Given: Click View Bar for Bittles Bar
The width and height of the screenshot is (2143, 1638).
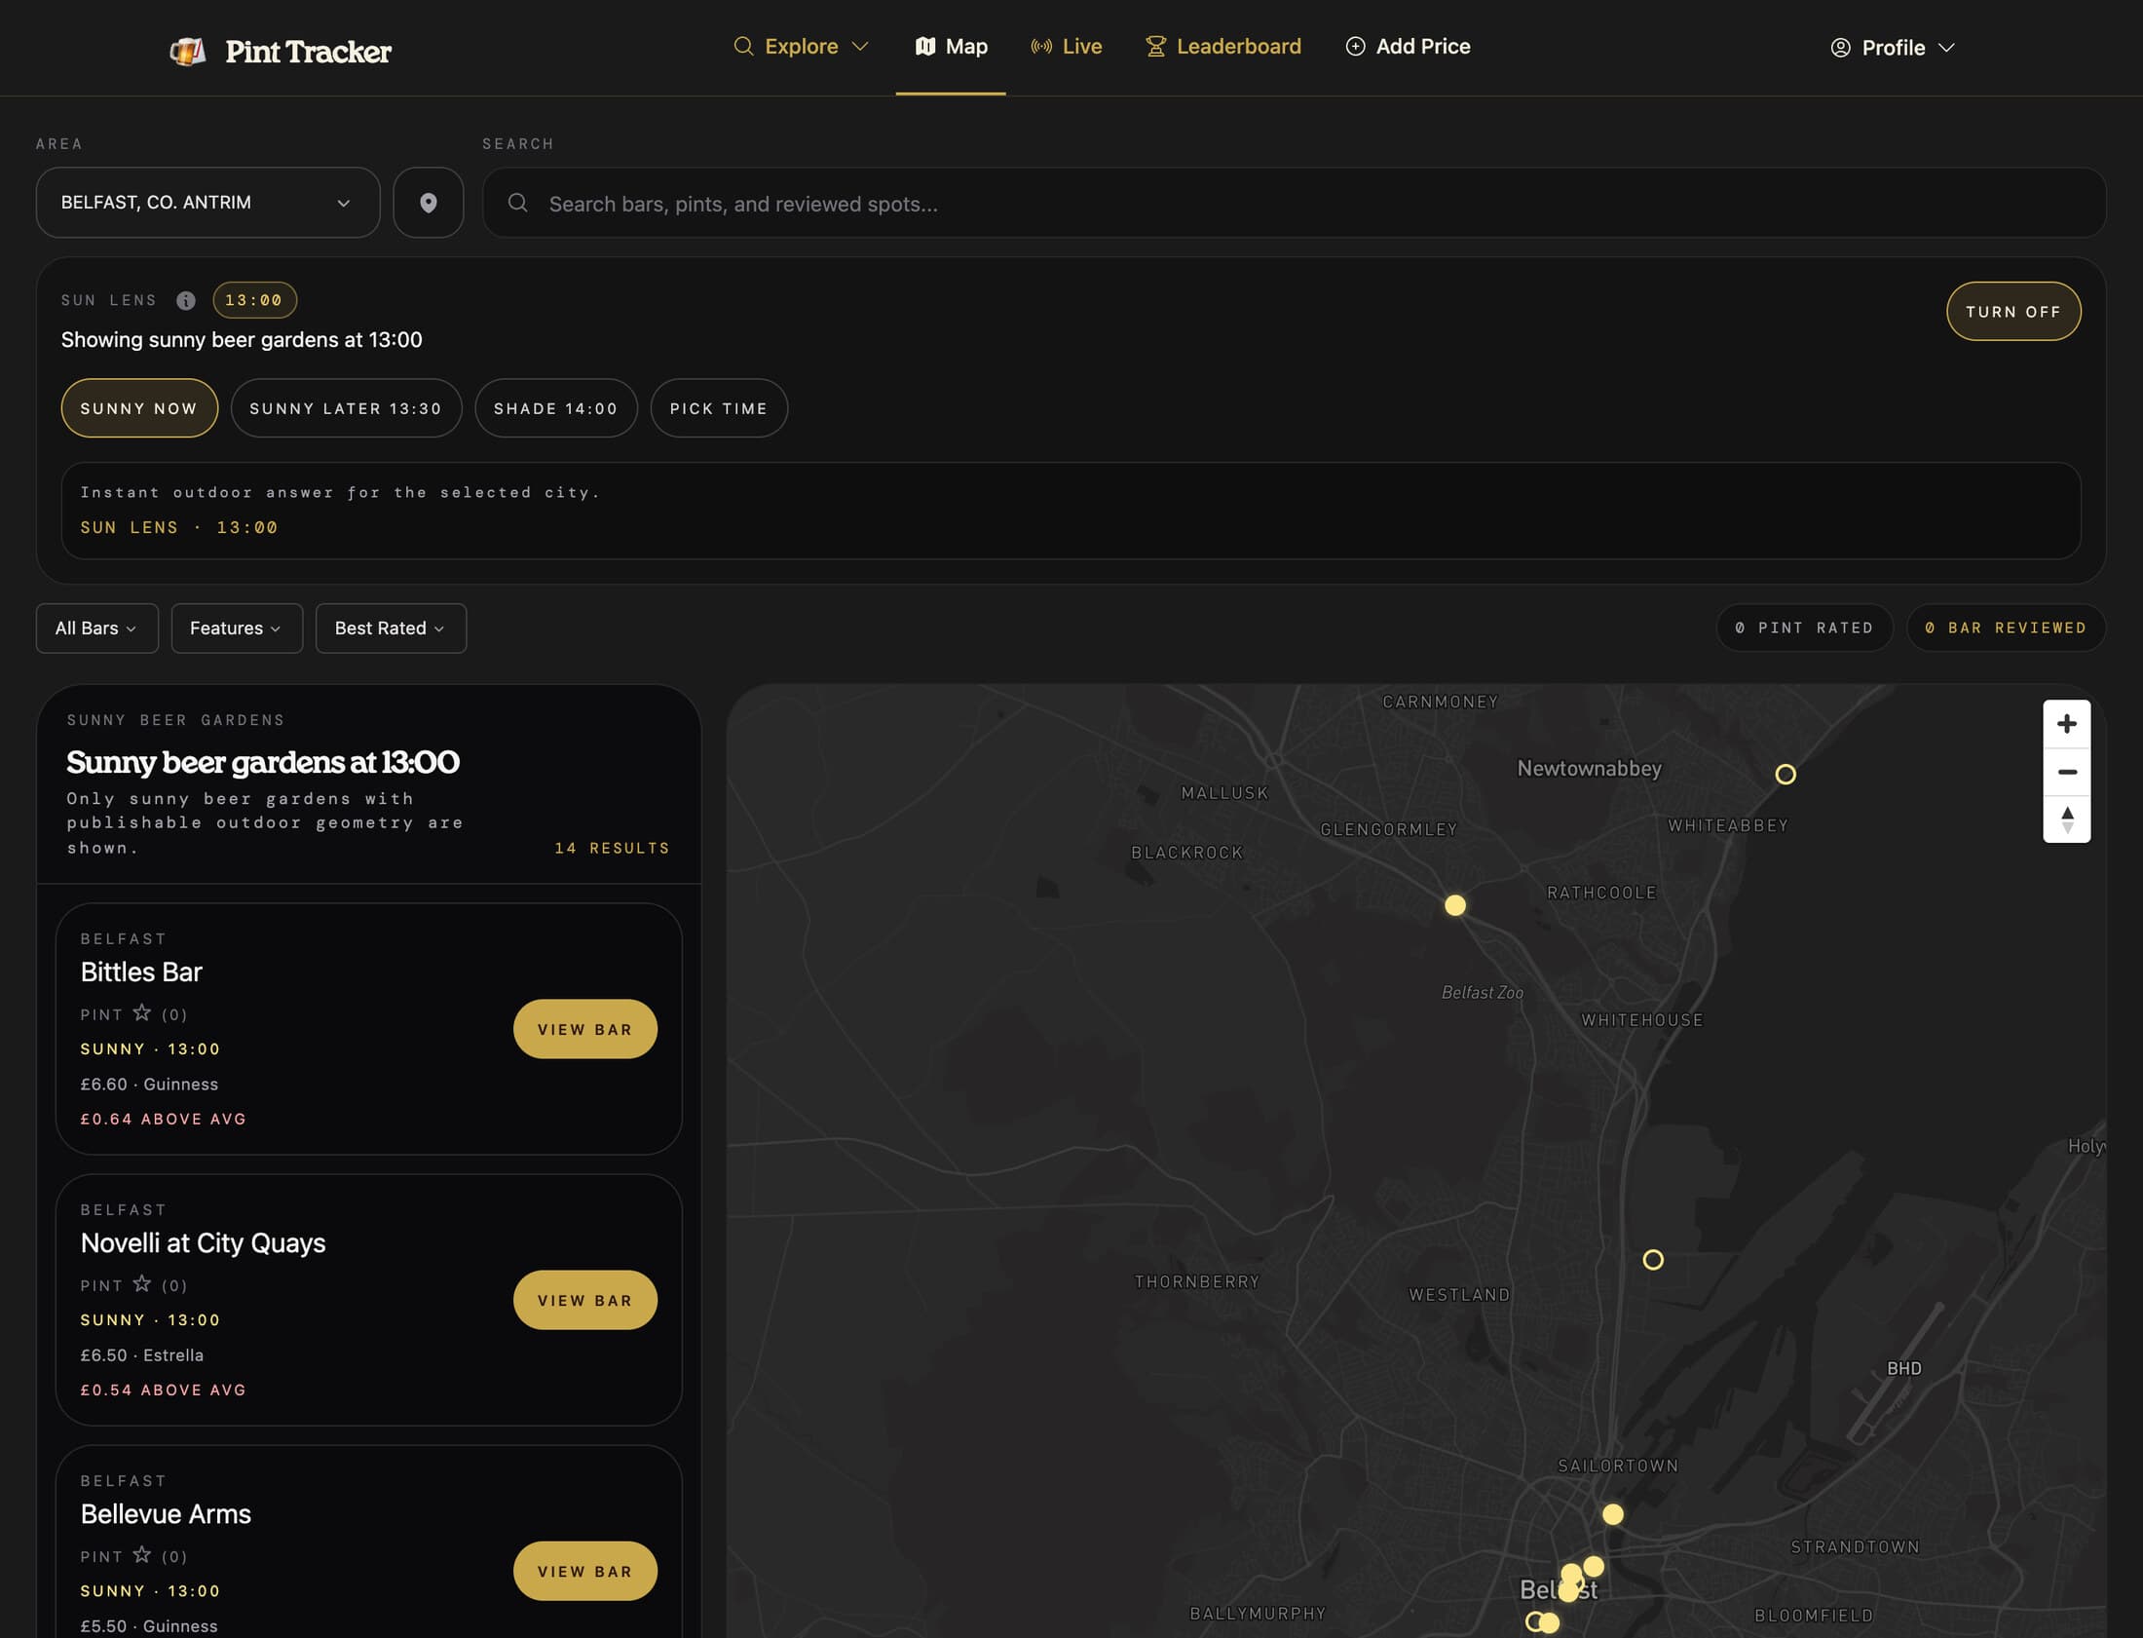Looking at the screenshot, I should point(584,1030).
